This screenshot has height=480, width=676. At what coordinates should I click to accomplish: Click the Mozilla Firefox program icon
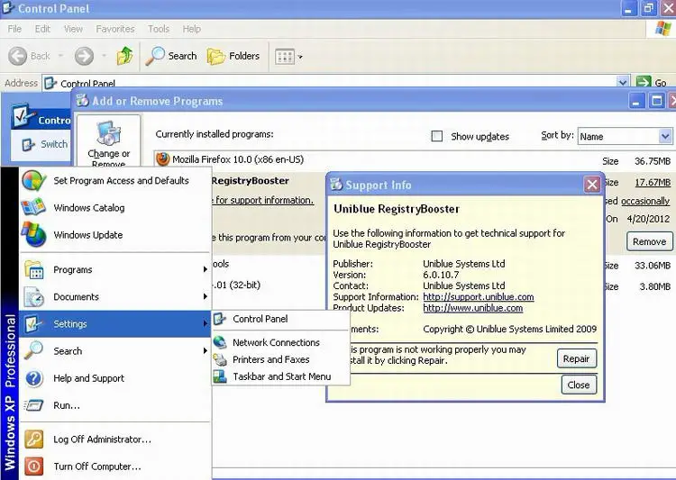[162, 159]
